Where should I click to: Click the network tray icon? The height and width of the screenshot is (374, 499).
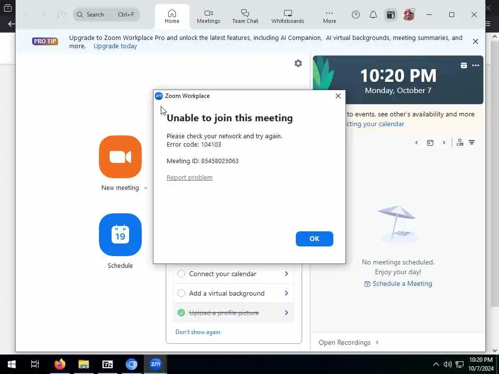460,364
